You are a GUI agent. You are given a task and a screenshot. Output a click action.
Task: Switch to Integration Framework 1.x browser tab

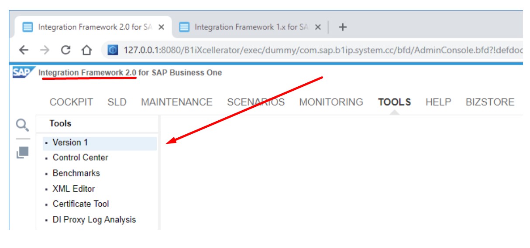click(250, 27)
